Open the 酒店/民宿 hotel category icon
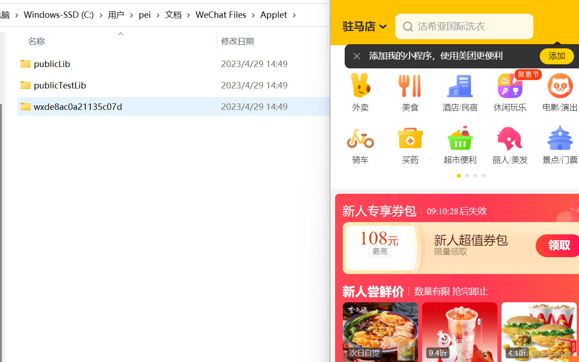579x362 pixels. pyautogui.click(x=460, y=86)
